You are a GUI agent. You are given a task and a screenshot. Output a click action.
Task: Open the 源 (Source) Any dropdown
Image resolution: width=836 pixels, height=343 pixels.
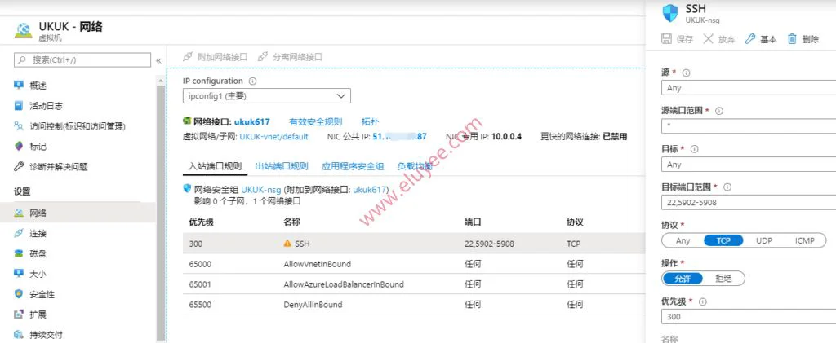[x=748, y=88]
